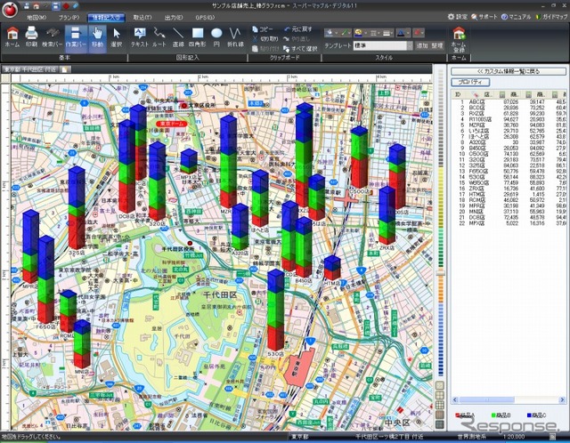Click the プロパティ button
This screenshot has width=570, height=443.
point(470,82)
